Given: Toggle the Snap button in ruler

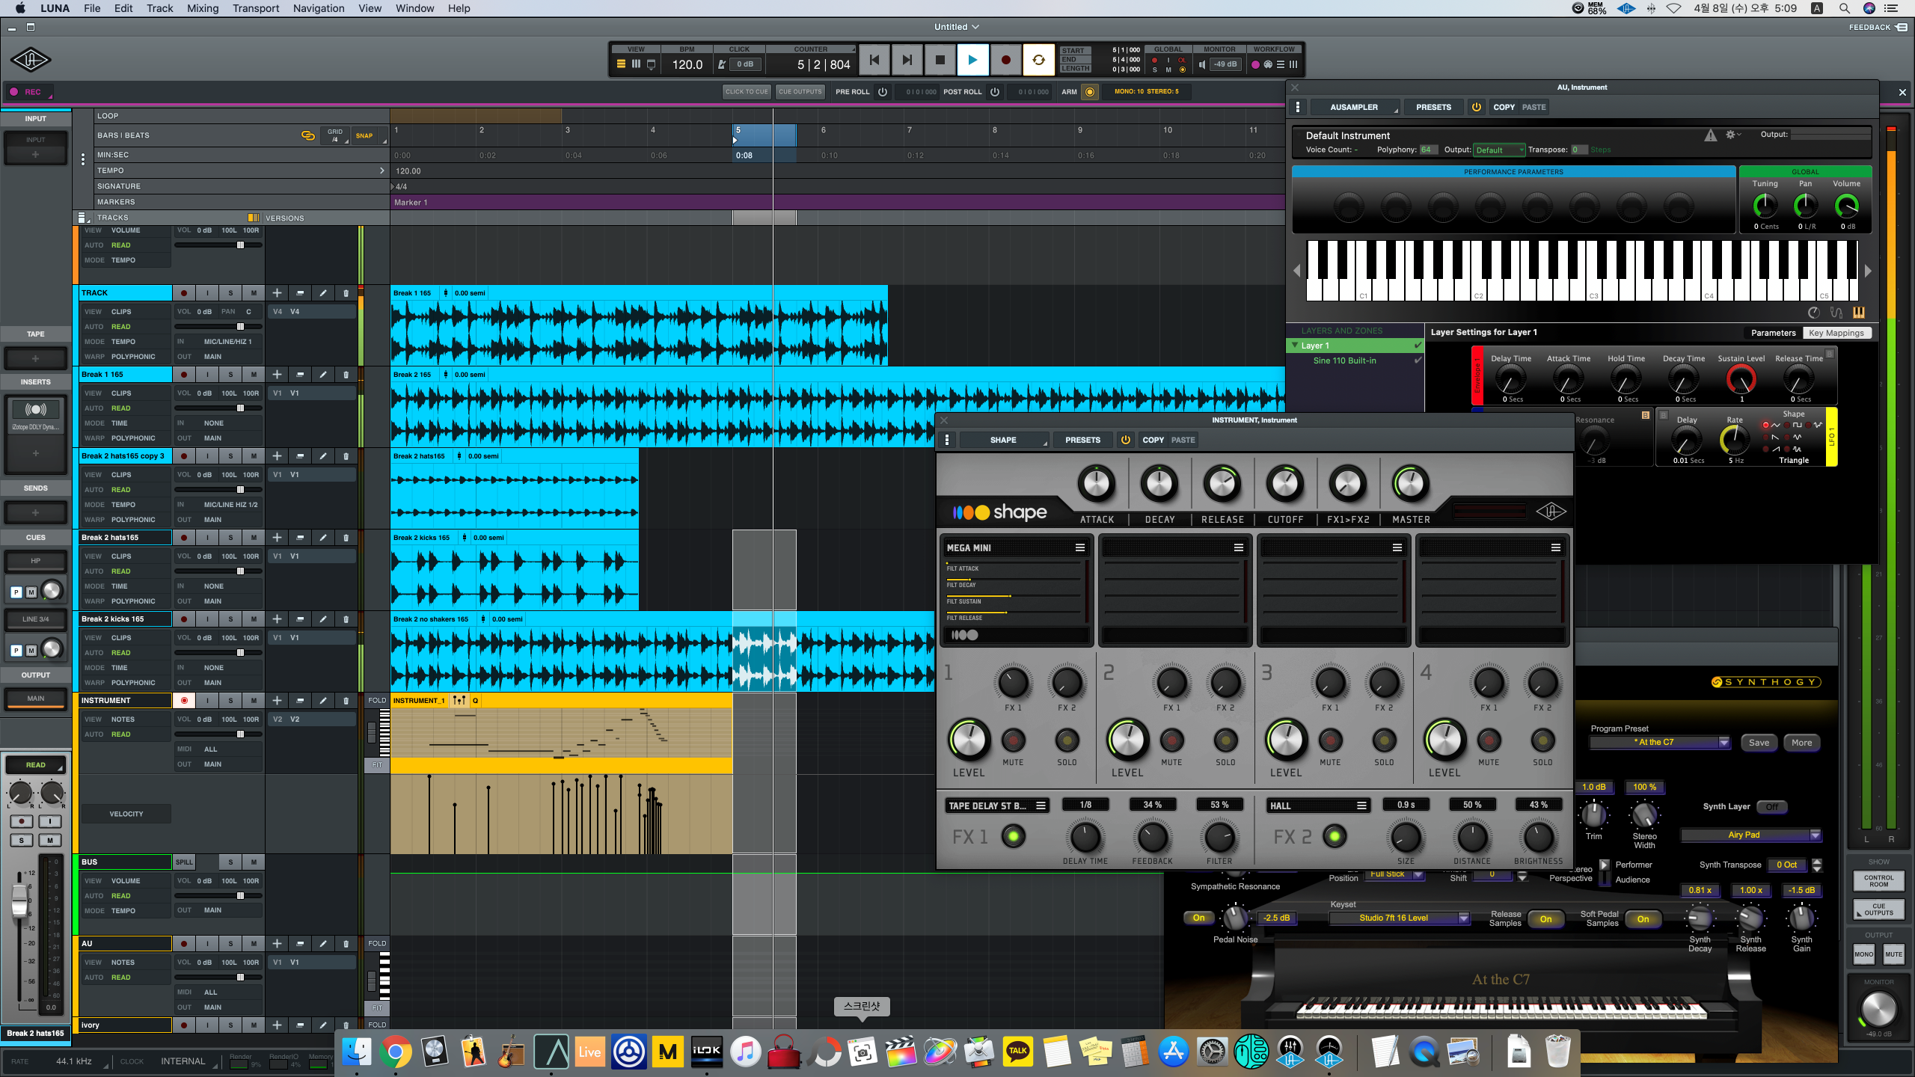Looking at the screenshot, I should pyautogui.click(x=364, y=135).
